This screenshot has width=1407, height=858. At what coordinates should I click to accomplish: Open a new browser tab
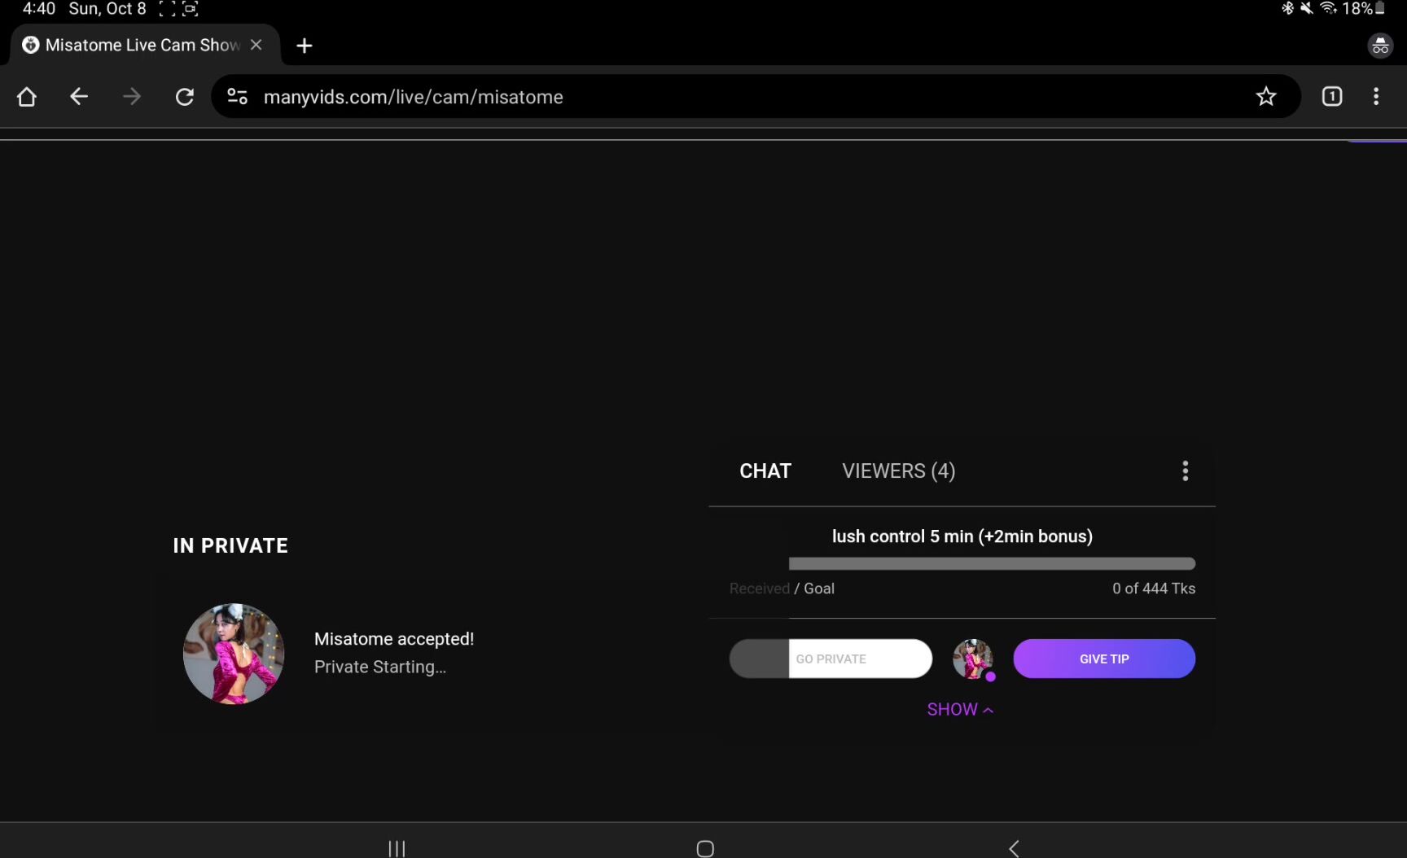(305, 46)
